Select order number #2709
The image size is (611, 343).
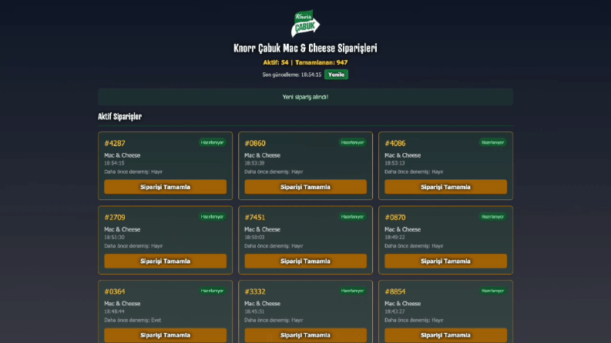pos(115,218)
